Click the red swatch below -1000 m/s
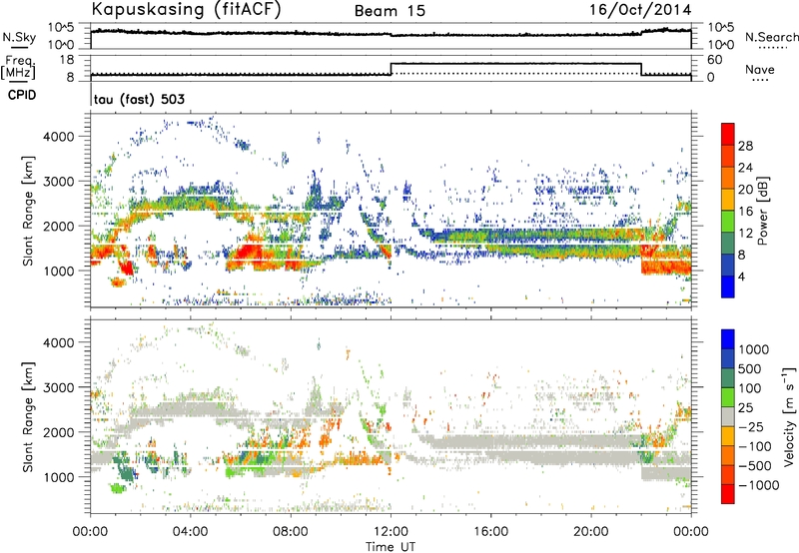The width and height of the screenshot is (799, 553). [728, 494]
